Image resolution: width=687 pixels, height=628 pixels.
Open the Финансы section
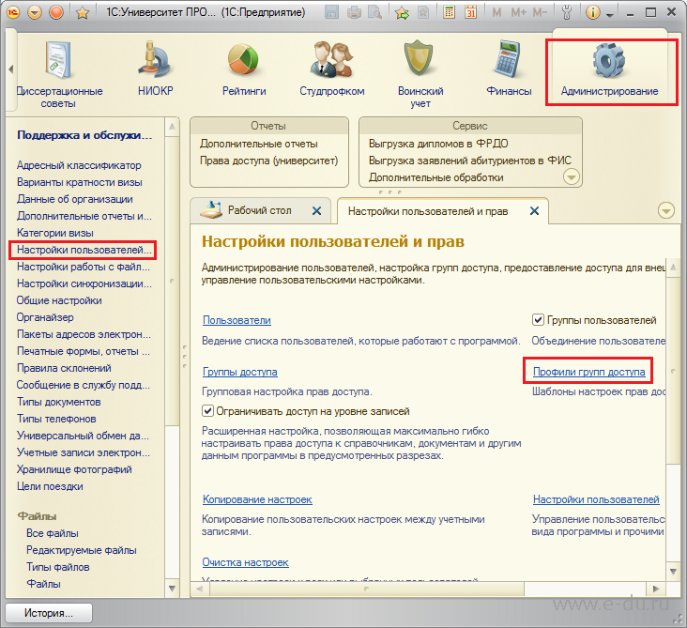tap(509, 69)
